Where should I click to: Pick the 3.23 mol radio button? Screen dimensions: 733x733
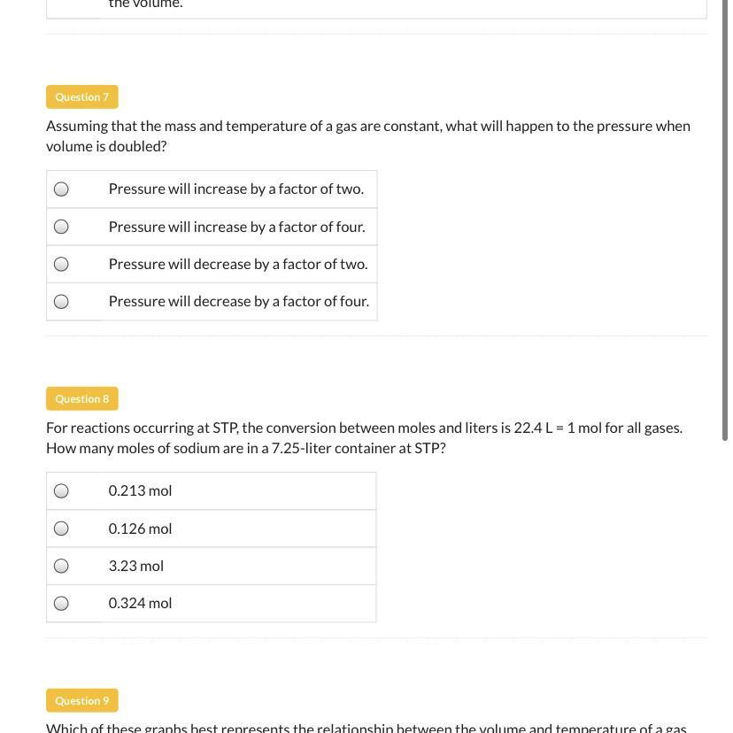tap(61, 566)
